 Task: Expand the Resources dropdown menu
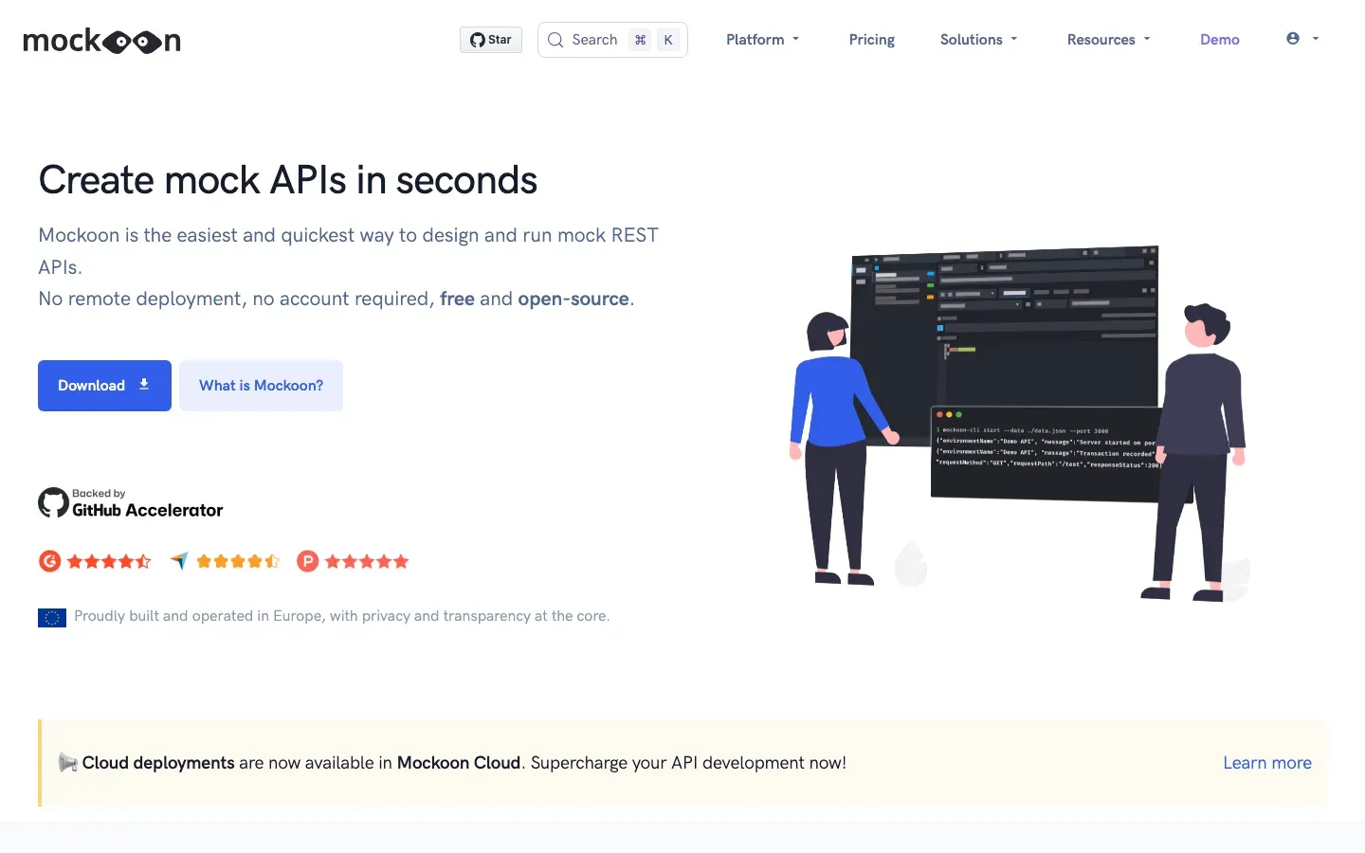click(1109, 40)
